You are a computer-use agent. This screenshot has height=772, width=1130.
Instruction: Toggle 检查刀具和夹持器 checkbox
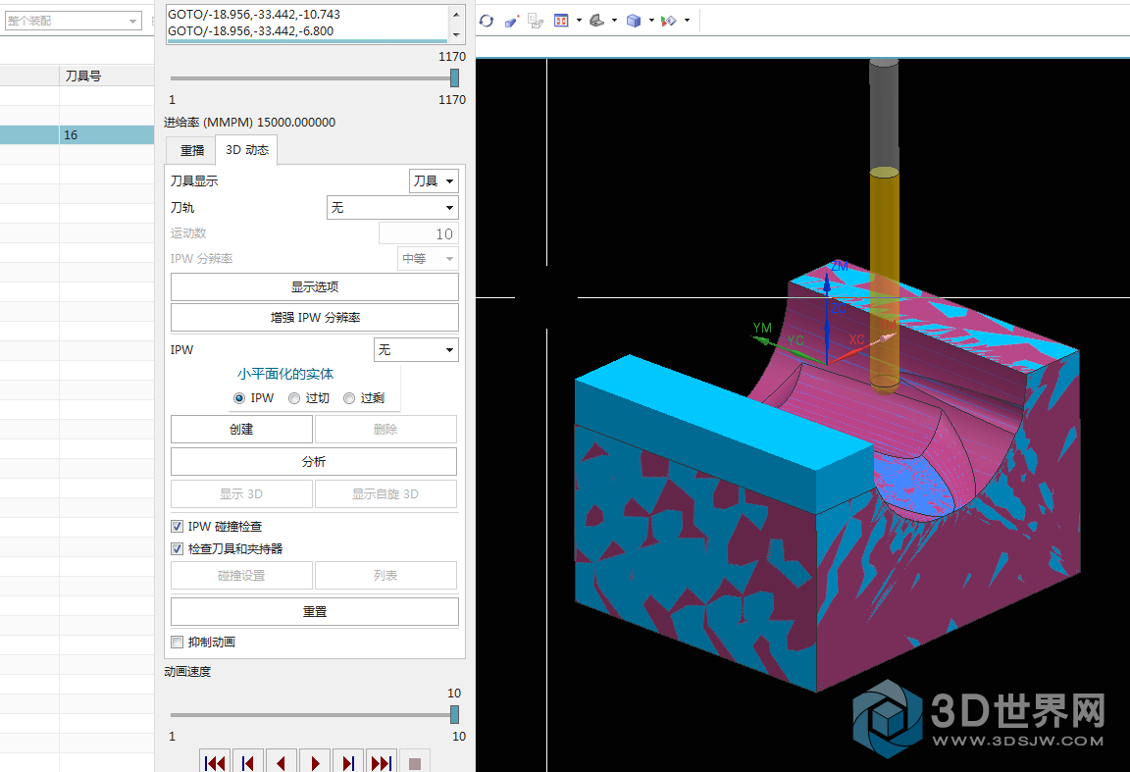[x=178, y=548]
